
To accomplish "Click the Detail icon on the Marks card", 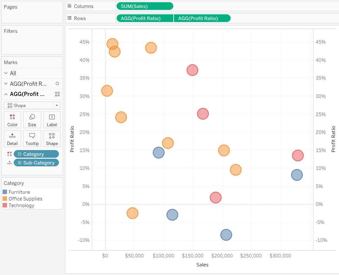I will click(x=12, y=138).
